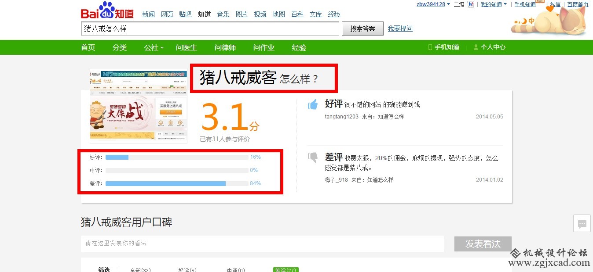Image resolution: width=593 pixels, height=272 pixels.
Task: Open 问医生 in the navigation bar
Action: (x=187, y=47)
